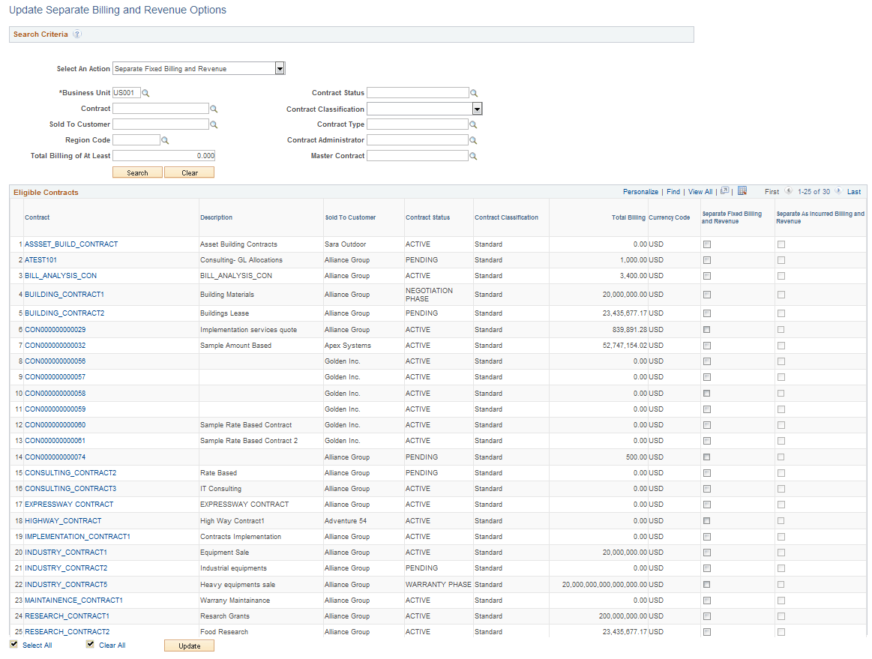Click the Search Criteria help icon
This screenshot has width=872, height=659.
coord(76,34)
